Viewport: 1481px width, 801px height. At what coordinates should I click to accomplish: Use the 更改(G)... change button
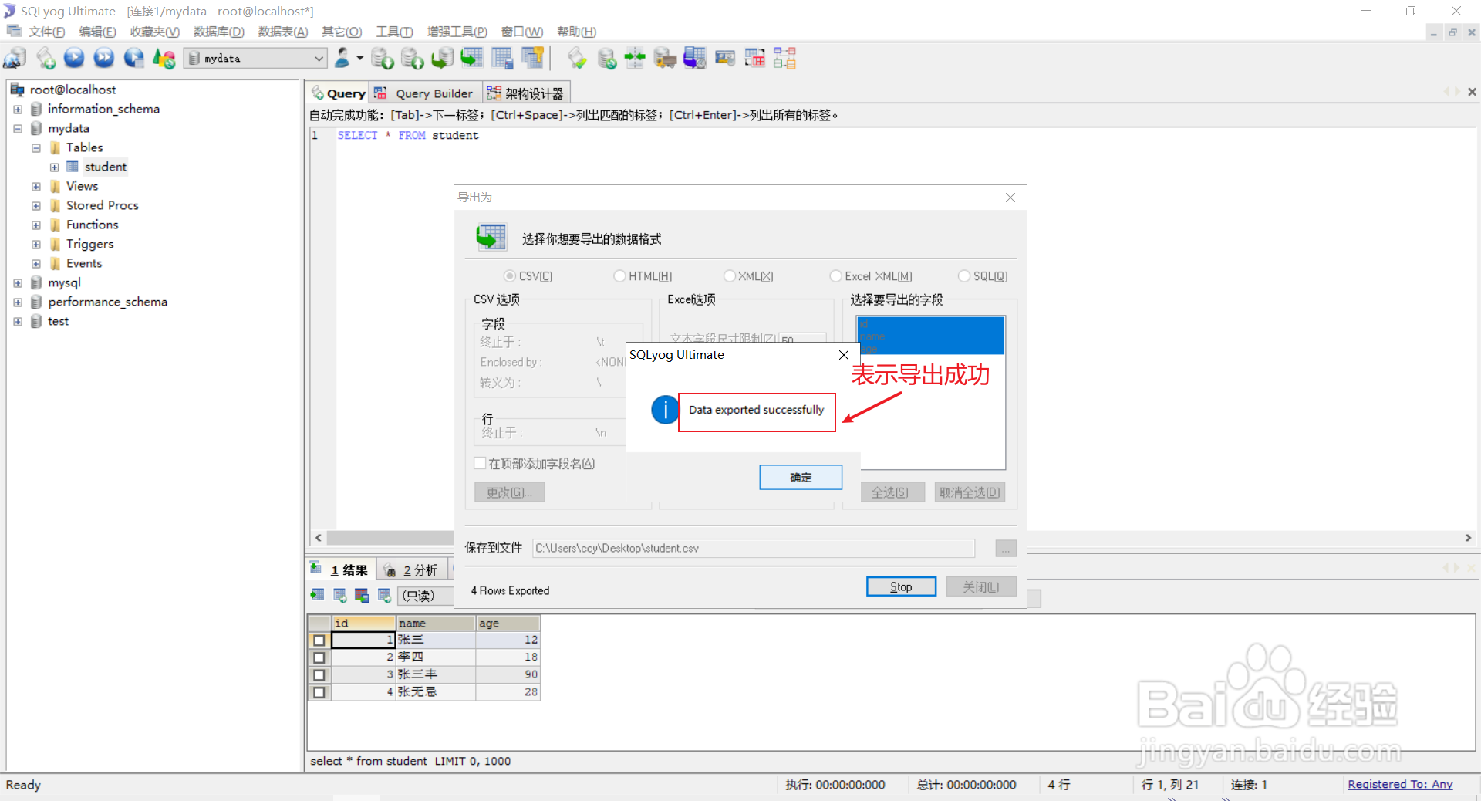point(509,492)
